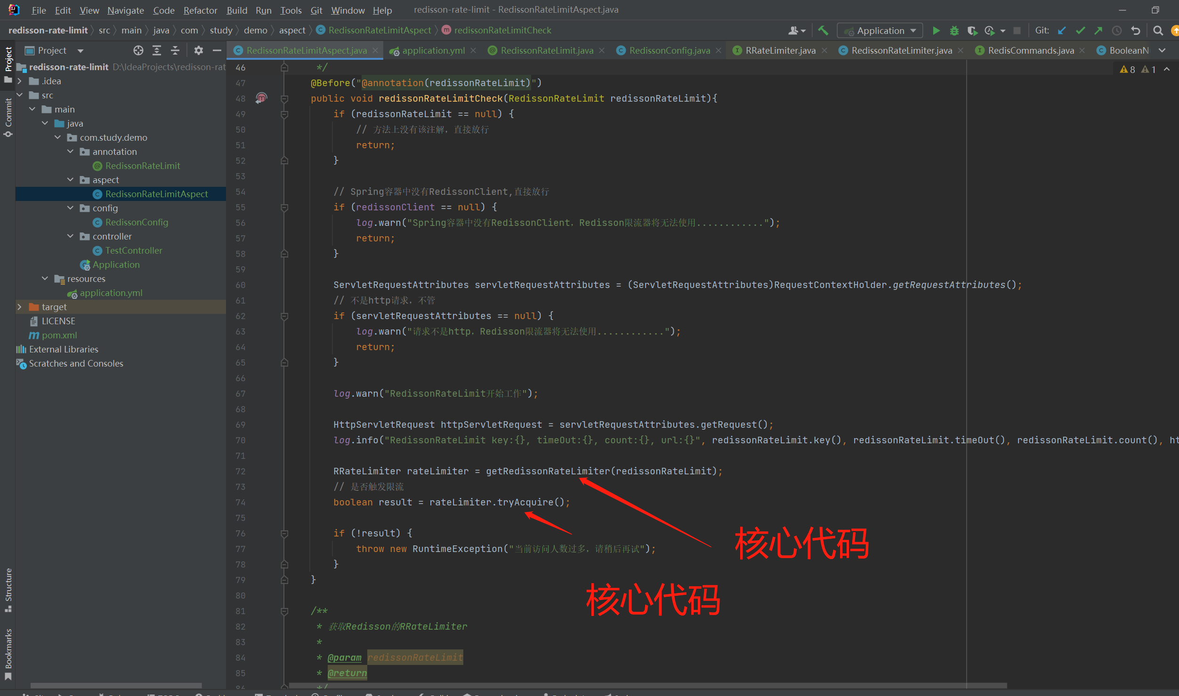Update project from Git
Screen dimensions: 1179x696
pos(1062,31)
